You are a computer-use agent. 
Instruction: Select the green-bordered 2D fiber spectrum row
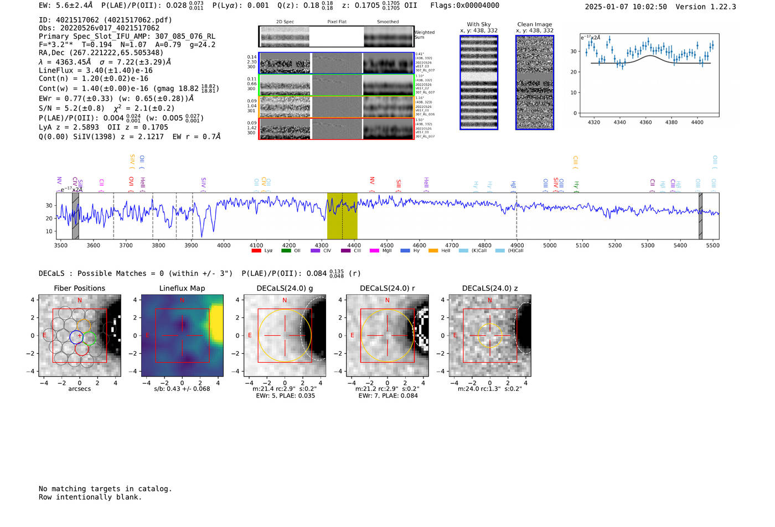pyautogui.click(x=336, y=85)
